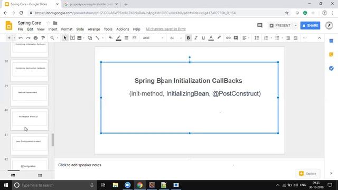338x190 pixels.
Task: Open new browser tab
Action: [x=126, y=4]
